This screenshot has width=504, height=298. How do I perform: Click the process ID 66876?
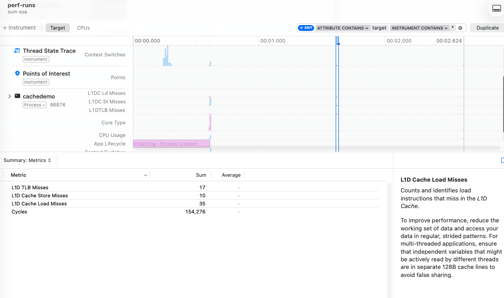pos(58,105)
